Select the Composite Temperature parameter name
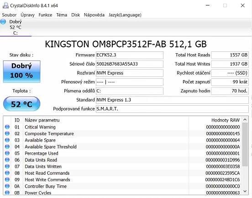This screenshot has height=198, width=252. pyautogui.click(x=49, y=134)
